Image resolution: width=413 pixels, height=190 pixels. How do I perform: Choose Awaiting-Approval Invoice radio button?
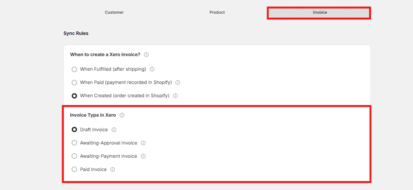(x=74, y=143)
